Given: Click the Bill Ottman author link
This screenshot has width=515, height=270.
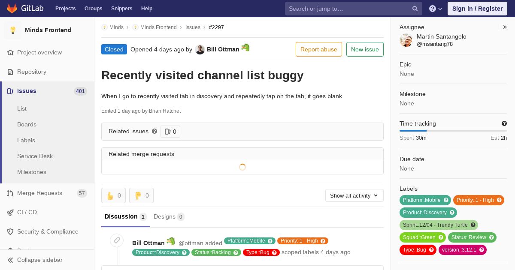Looking at the screenshot, I should (x=223, y=49).
